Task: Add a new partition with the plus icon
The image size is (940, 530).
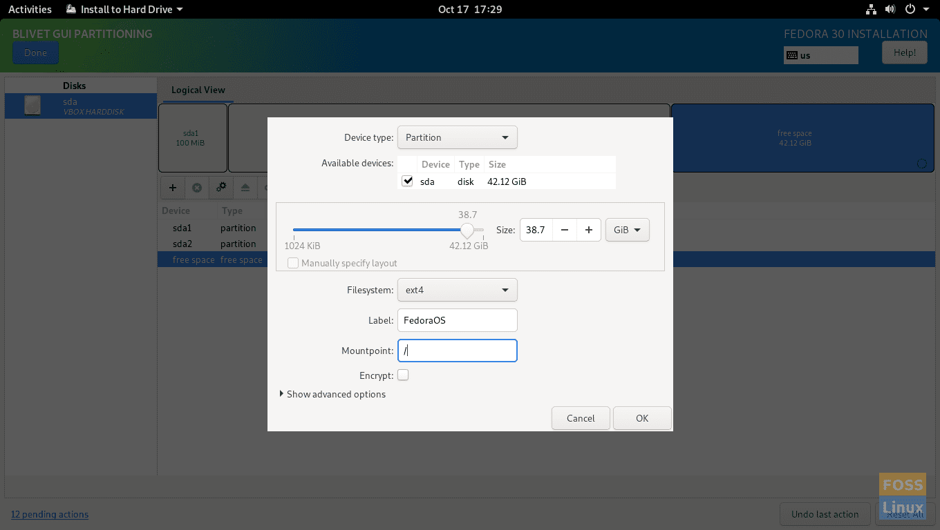Action: click(172, 187)
